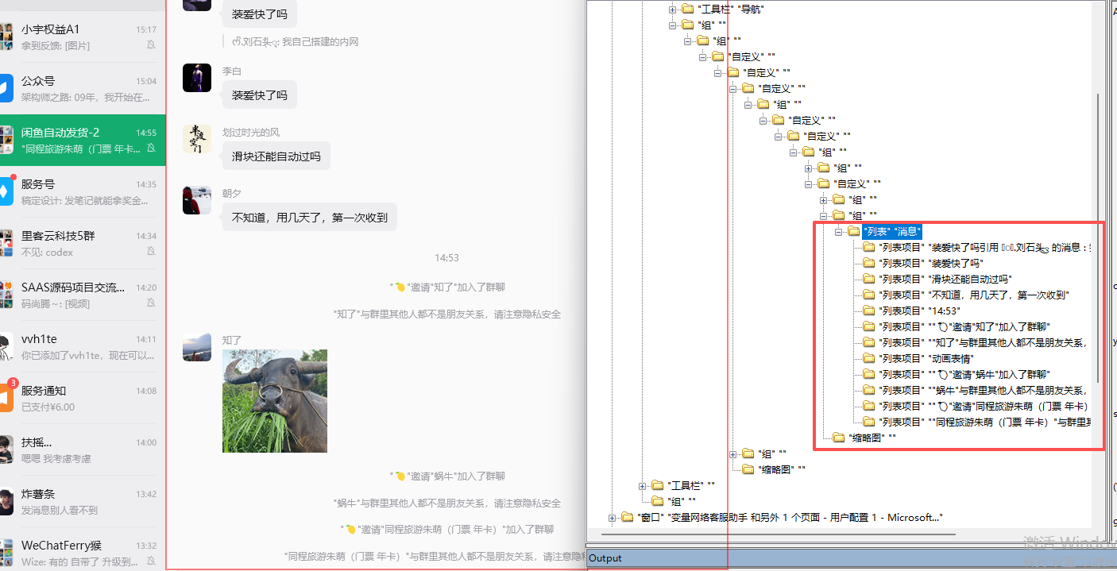Open the 小宇权益A1 chat avatar
Screen dimensions: 1117x571
6,37
